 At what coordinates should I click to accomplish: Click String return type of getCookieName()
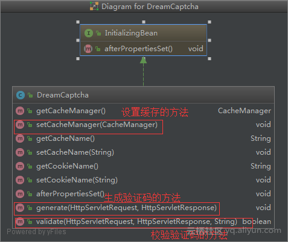[x=261, y=166]
